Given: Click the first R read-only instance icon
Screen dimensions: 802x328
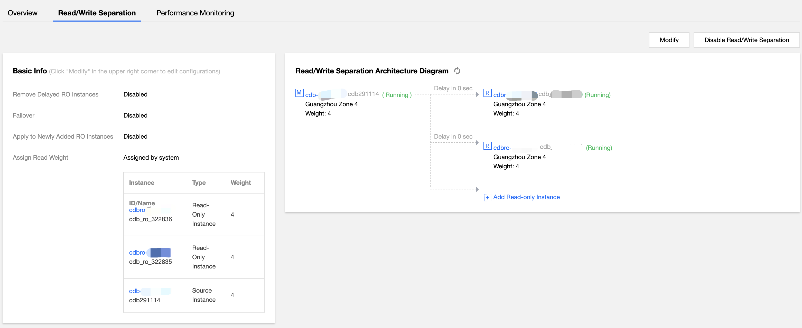Looking at the screenshot, I should point(487,93).
